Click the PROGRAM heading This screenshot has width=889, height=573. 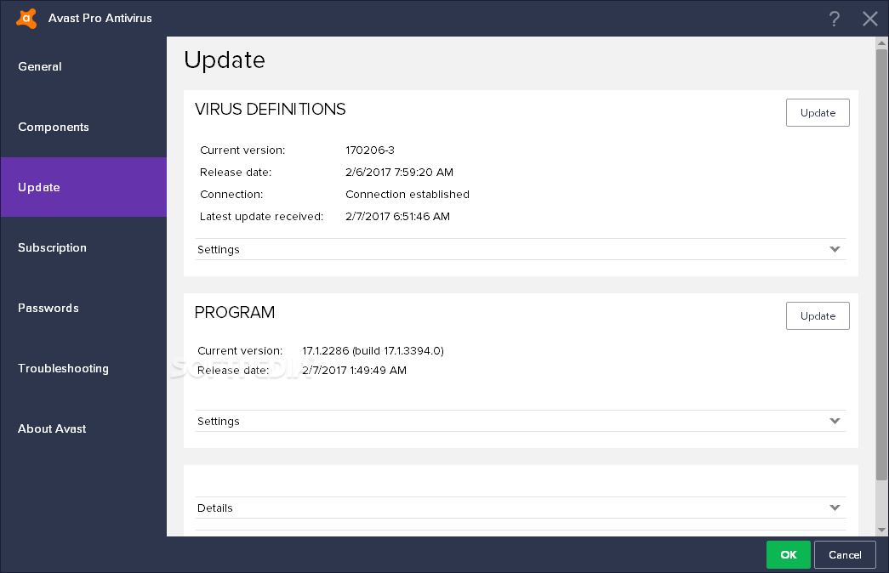pos(234,312)
